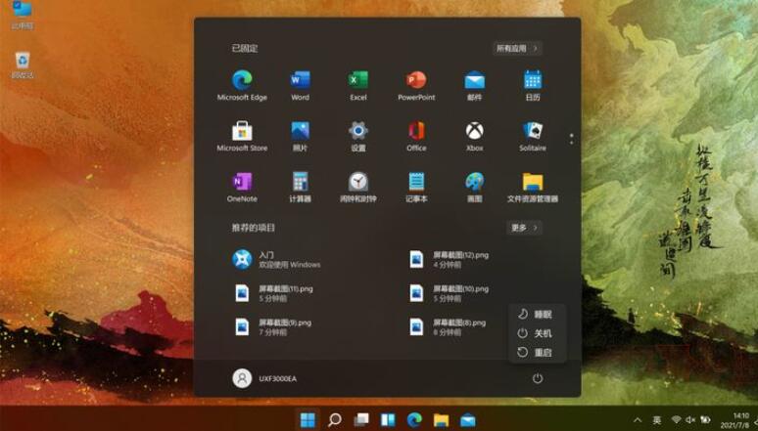Viewport: 758px width, 431px height.
Task: Open All apps (所有应用) list
Action: point(517,48)
